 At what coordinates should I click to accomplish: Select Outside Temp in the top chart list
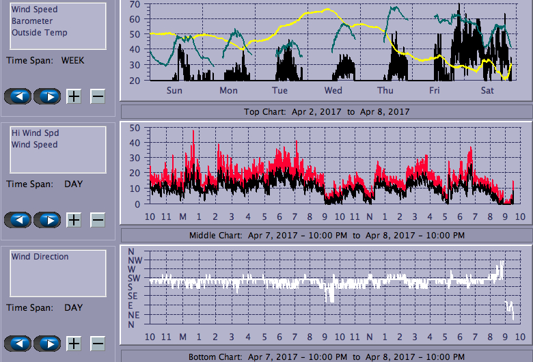(x=39, y=33)
